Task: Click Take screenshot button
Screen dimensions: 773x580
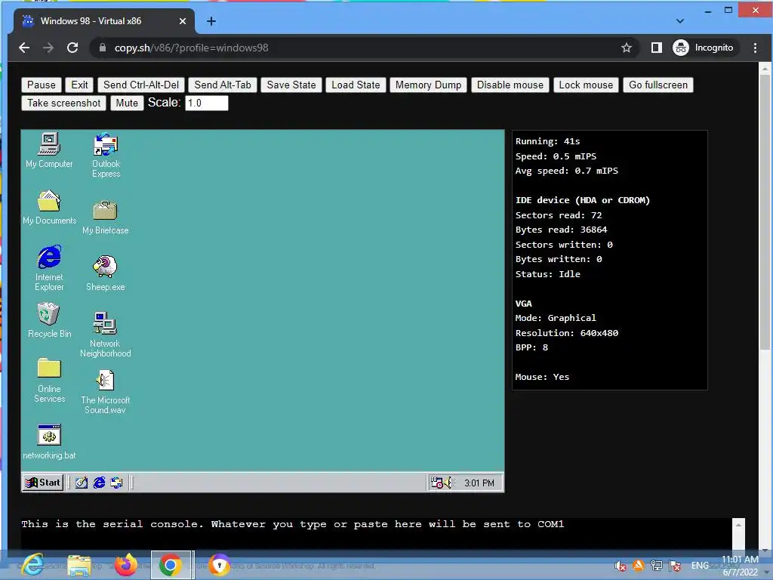Action: 63,103
